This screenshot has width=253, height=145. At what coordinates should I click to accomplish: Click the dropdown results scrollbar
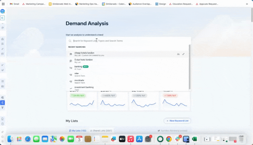(x=189, y=67)
